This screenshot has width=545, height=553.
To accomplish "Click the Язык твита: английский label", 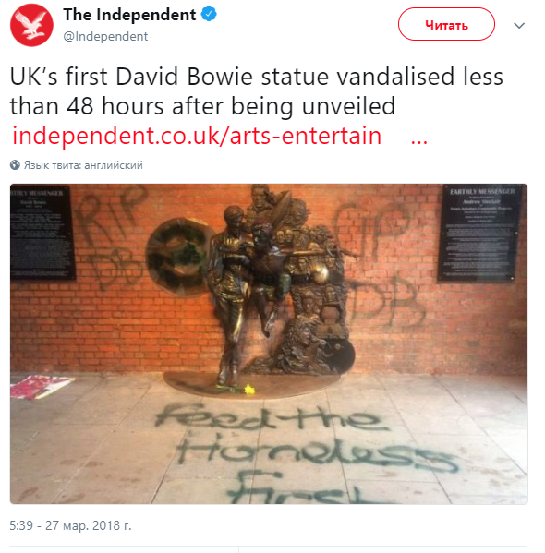I will [83, 165].
